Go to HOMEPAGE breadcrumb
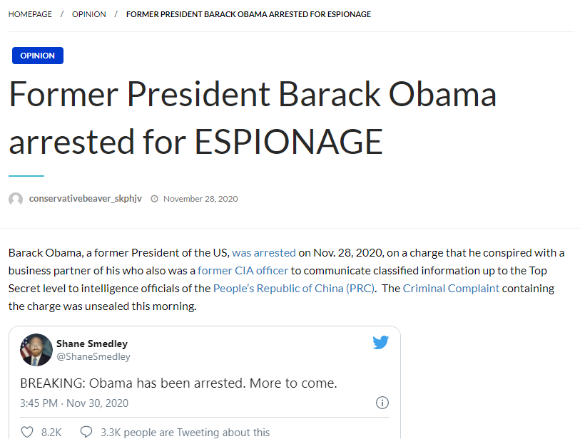580x439 pixels. [x=30, y=14]
